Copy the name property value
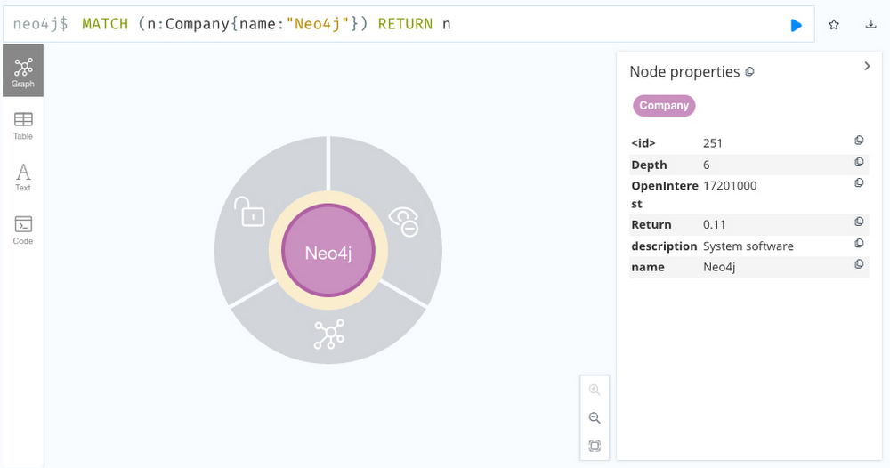Image resolution: width=890 pixels, height=468 pixels. 859,264
